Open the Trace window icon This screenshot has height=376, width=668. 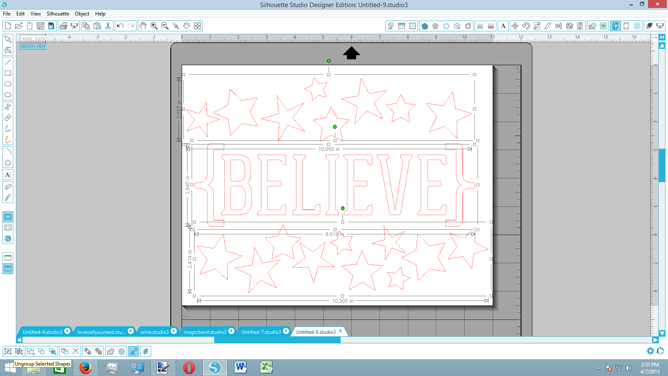coord(603,26)
